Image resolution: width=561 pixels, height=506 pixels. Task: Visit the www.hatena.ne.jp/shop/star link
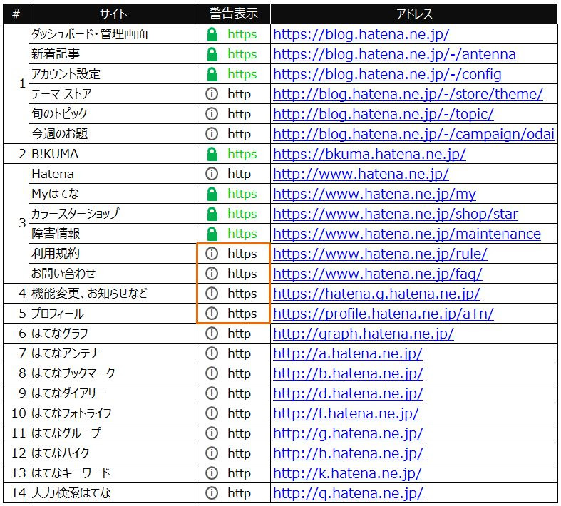click(396, 215)
